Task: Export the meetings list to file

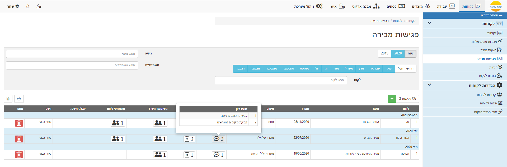Action: (x=8, y=99)
